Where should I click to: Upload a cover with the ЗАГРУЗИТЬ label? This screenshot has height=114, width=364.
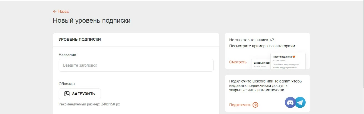coord(84,94)
